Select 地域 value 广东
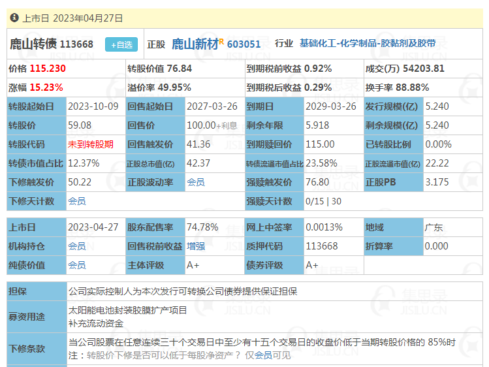489x367 pixels. pos(434,227)
